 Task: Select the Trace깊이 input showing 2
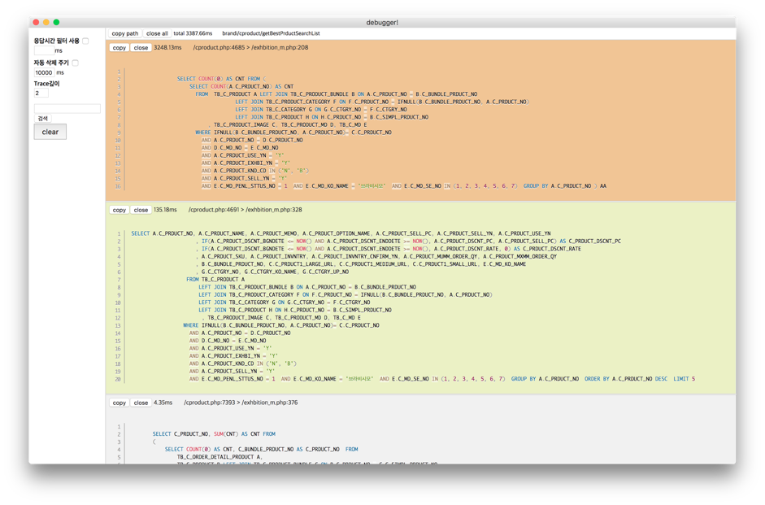tap(41, 94)
